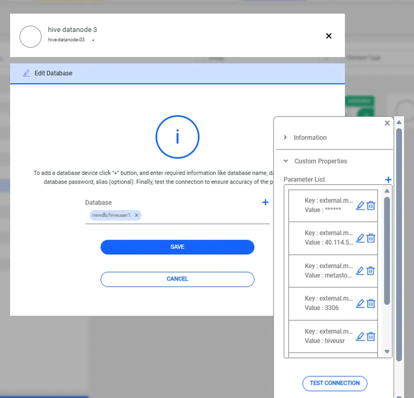Open the hive-datanode-03 dropdown arrow

[x=93, y=40]
